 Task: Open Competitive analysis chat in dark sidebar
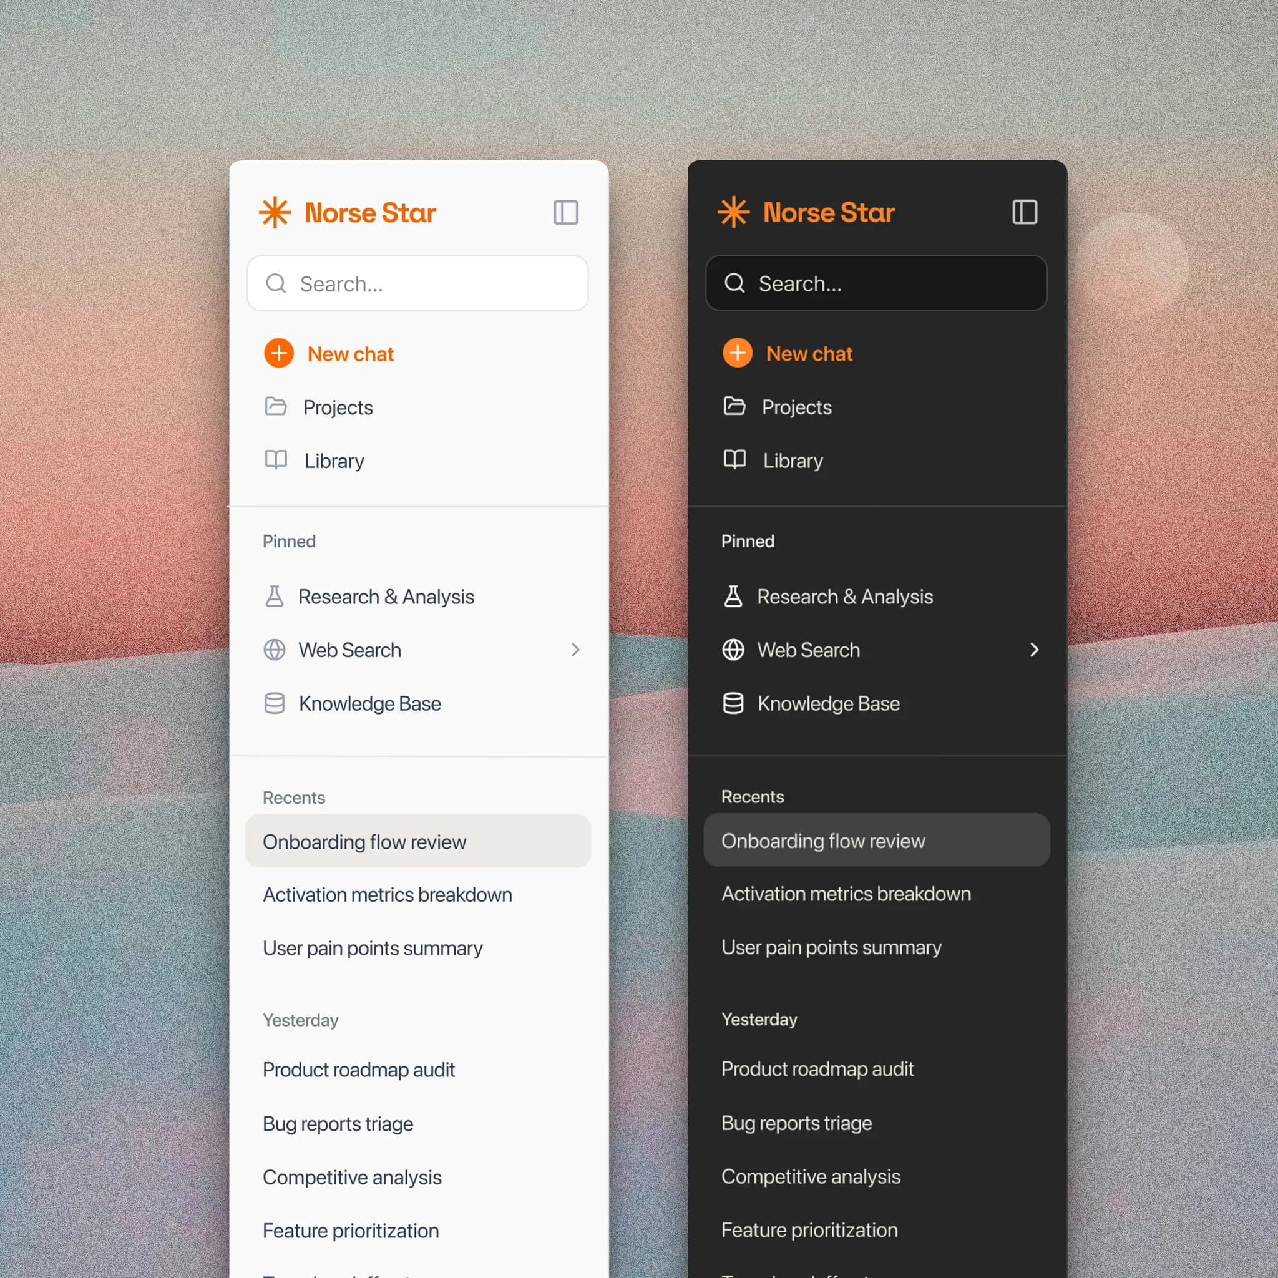[x=811, y=1176]
